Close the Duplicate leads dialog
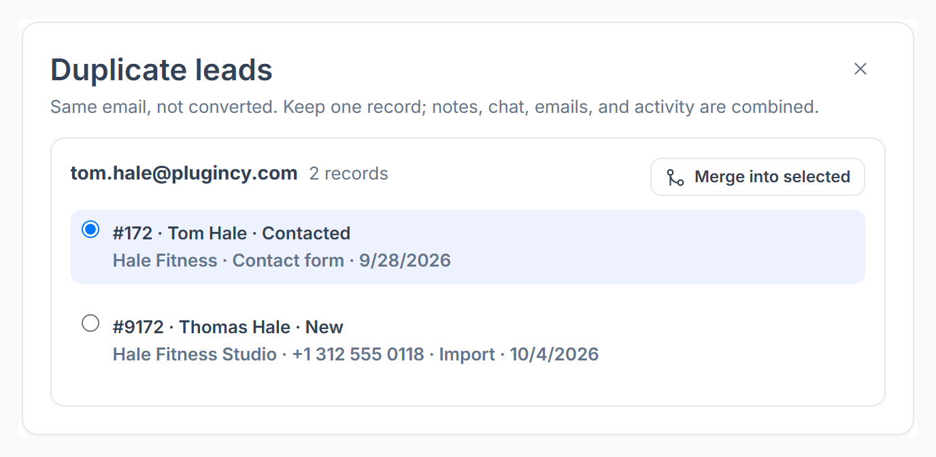 coord(860,69)
